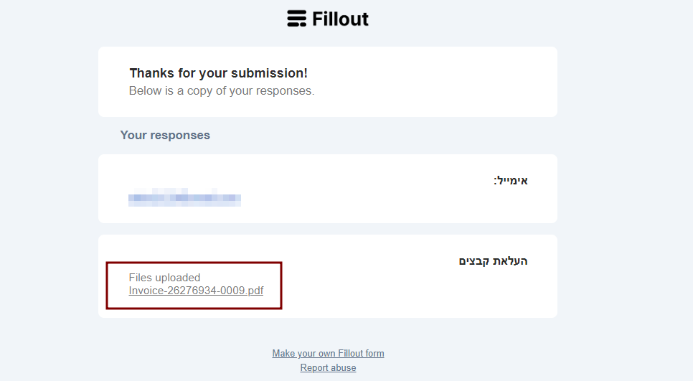
Task: Click the Your responses section heading
Action: click(165, 135)
